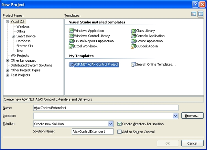Select Database project type
Screen dimensions: 207x150
tap(24, 41)
